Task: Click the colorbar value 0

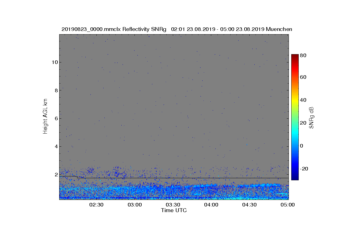Action: pos(302,146)
